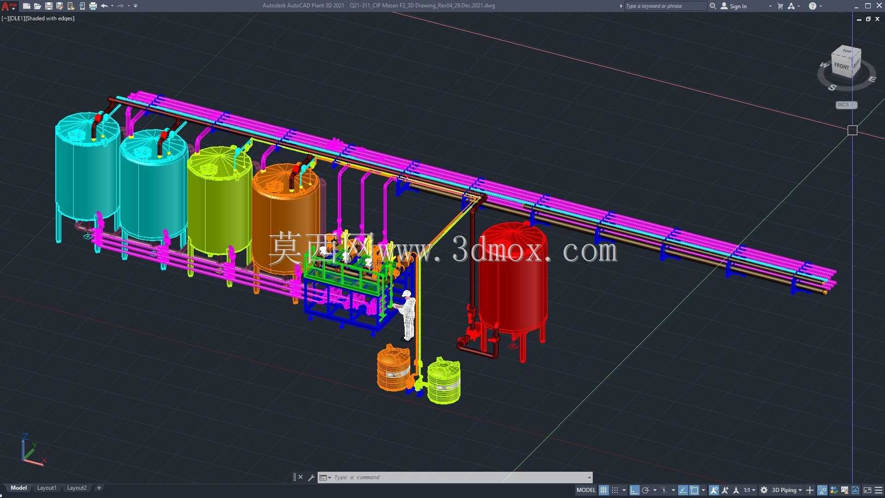Open Customize Quick Access Toolbar dropdown
885x498 pixels.
tap(136, 6)
